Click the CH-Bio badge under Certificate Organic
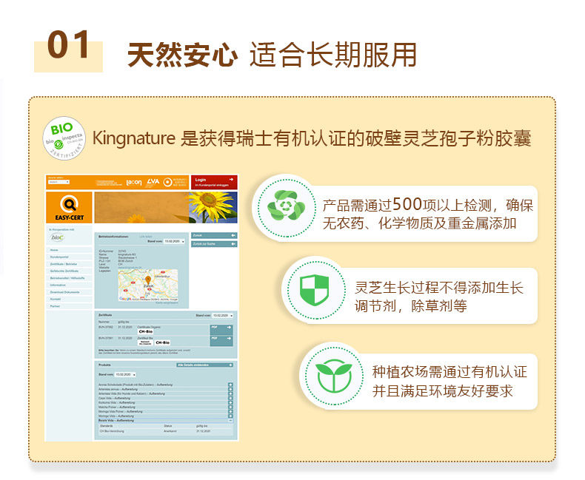585x480 pixels. pyautogui.click(x=145, y=331)
